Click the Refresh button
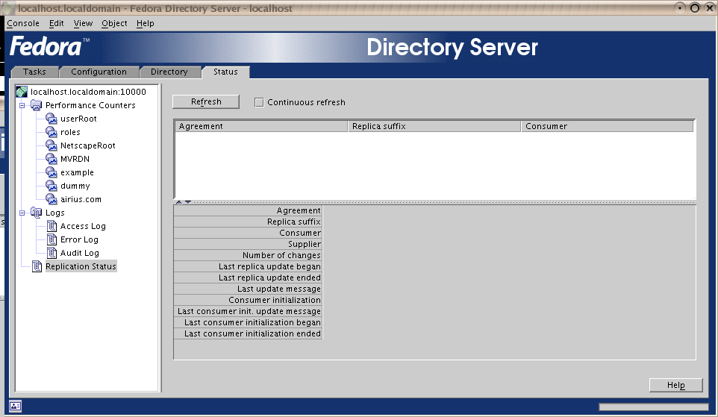The width and height of the screenshot is (718, 417). [206, 101]
